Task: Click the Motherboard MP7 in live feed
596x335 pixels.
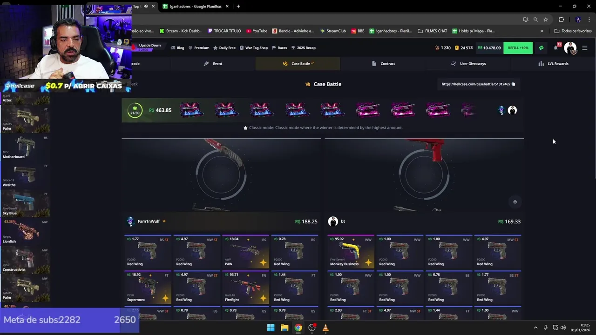Action: click(26, 147)
